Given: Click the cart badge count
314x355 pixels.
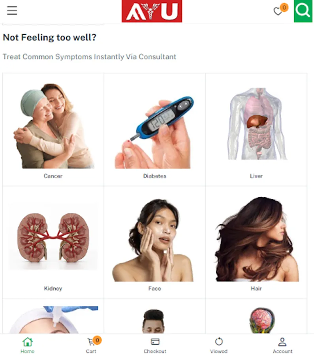Looking at the screenshot, I should [97, 340].
